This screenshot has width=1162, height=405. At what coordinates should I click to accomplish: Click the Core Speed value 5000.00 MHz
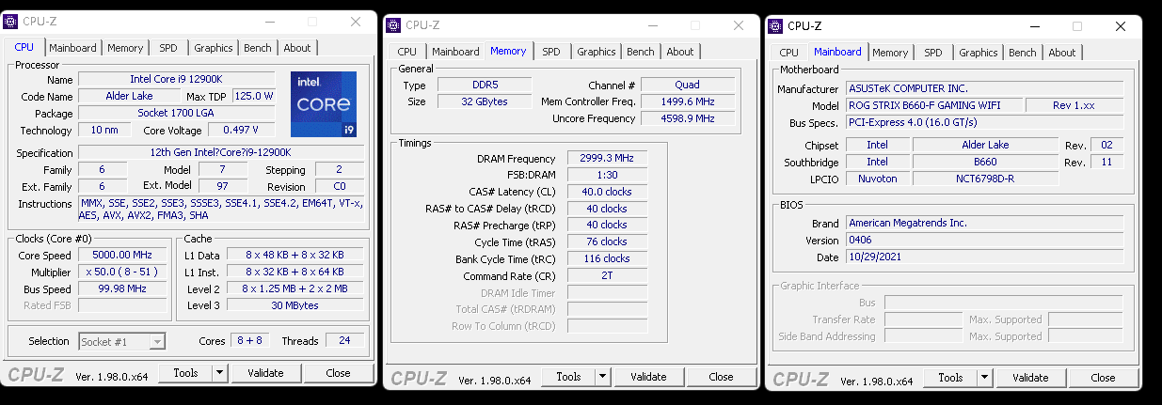(x=122, y=256)
